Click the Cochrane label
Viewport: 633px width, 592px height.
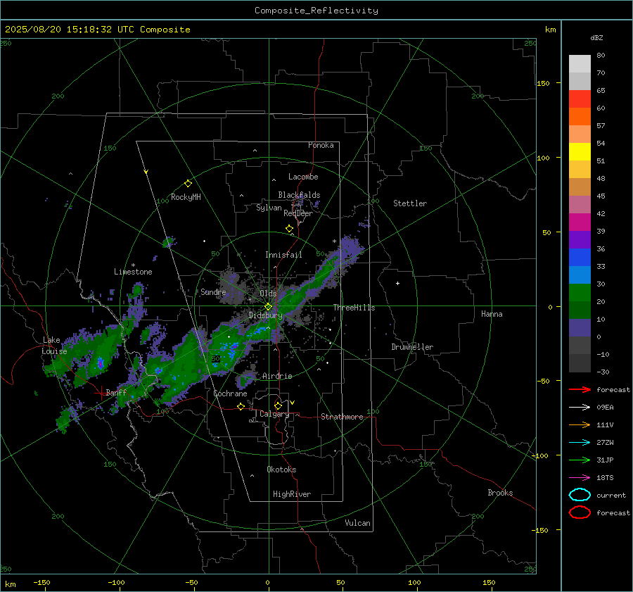pos(230,393)
